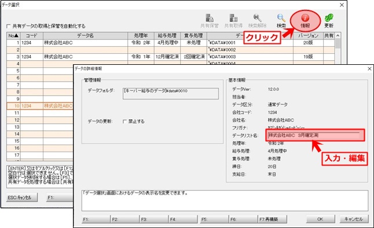The image size is (374, 228).
Task: Toggle the 禁止する data update checkbox
Action: (124, 122)
